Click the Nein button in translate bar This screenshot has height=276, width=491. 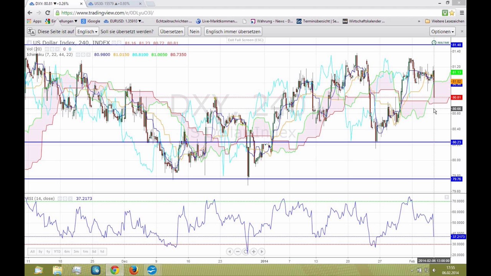tap(194, 31)
